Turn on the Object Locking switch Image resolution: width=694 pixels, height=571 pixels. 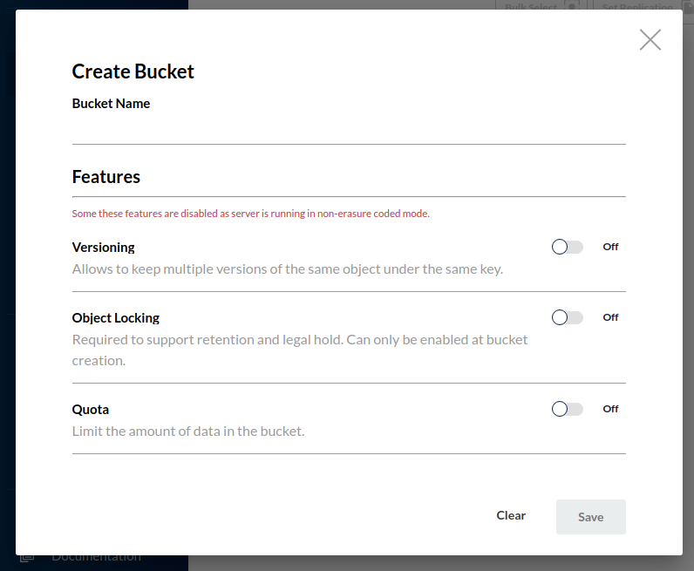pos(567,317)
